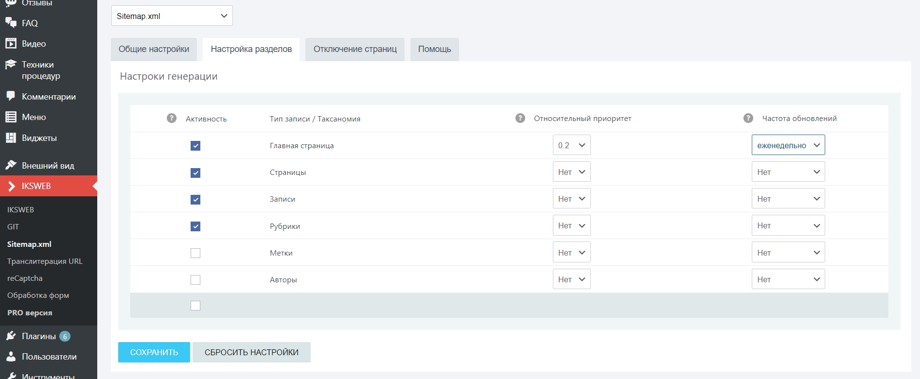
Task: Enable the Авторы activity checkbox
Action: (x=195, y=280)
